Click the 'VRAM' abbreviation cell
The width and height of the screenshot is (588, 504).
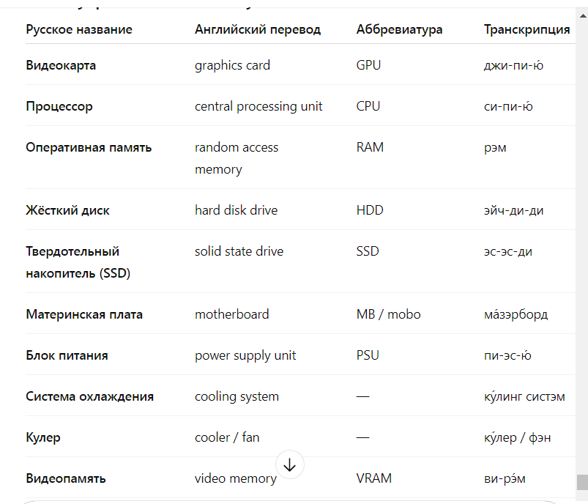point(374,478)
